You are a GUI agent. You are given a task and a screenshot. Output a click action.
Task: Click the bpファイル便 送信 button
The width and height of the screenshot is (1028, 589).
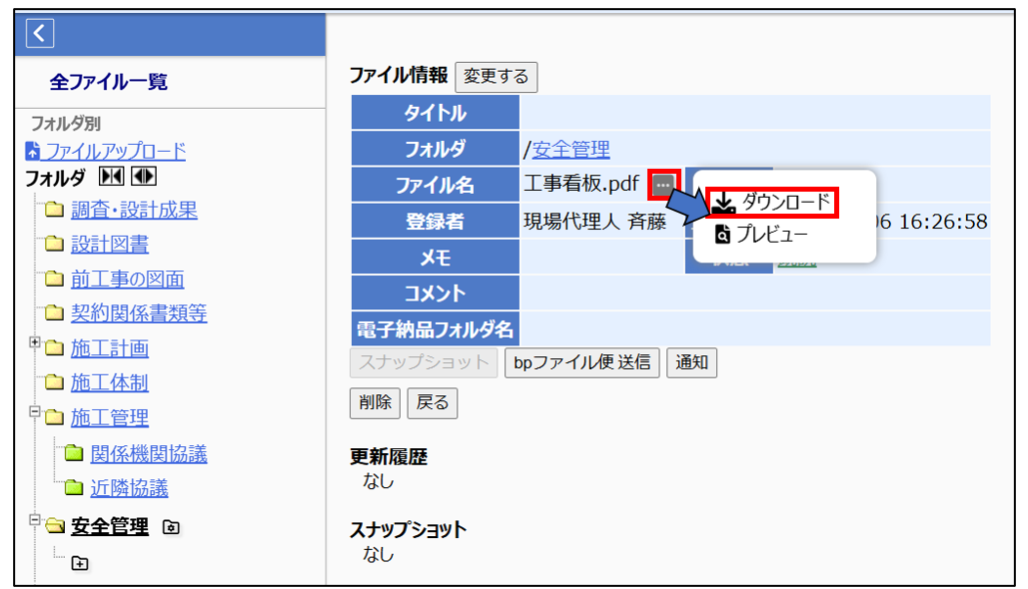(581, 362)
